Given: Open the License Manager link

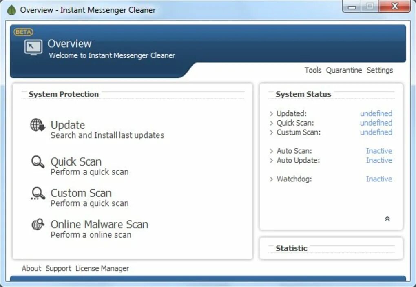Looking at the screenshot, I should pos(102,268).
